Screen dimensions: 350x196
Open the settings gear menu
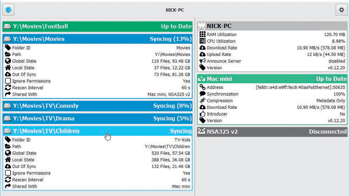coord(341,10)
